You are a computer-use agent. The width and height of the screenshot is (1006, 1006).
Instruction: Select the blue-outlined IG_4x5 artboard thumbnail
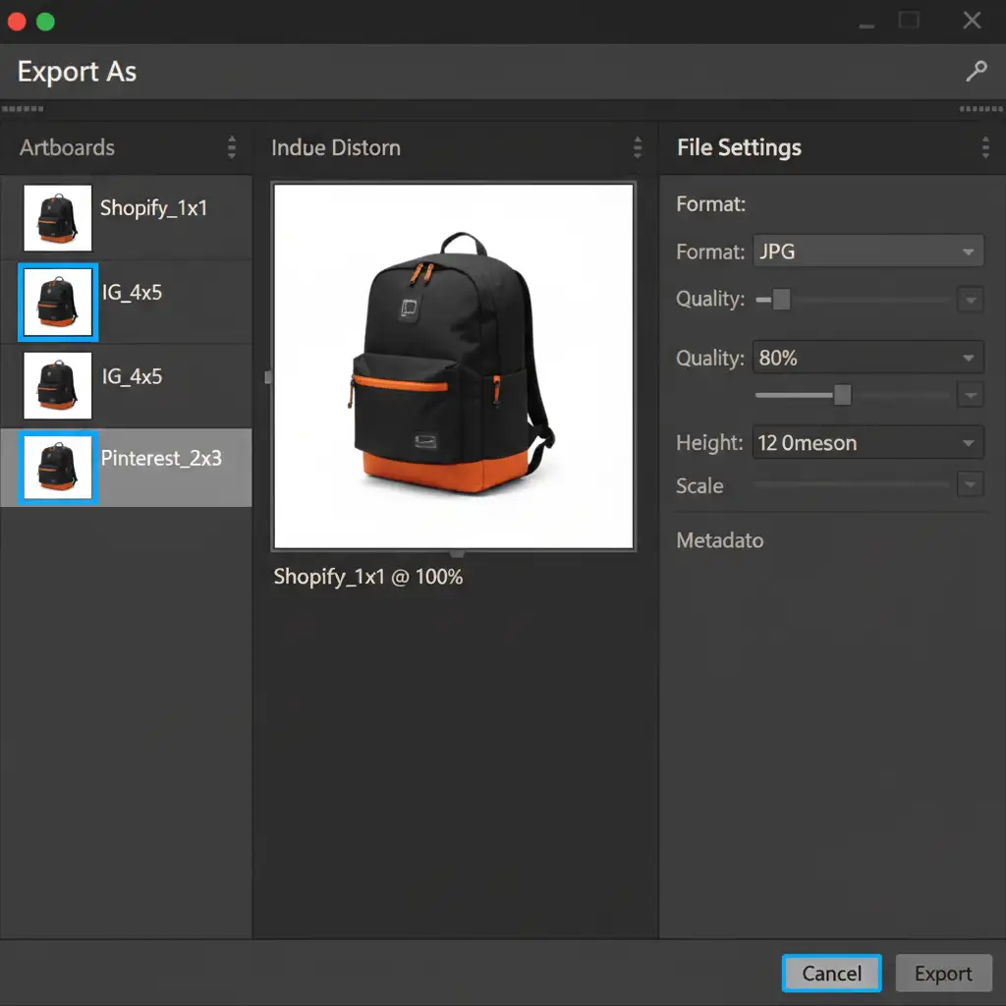coord(58,301)
